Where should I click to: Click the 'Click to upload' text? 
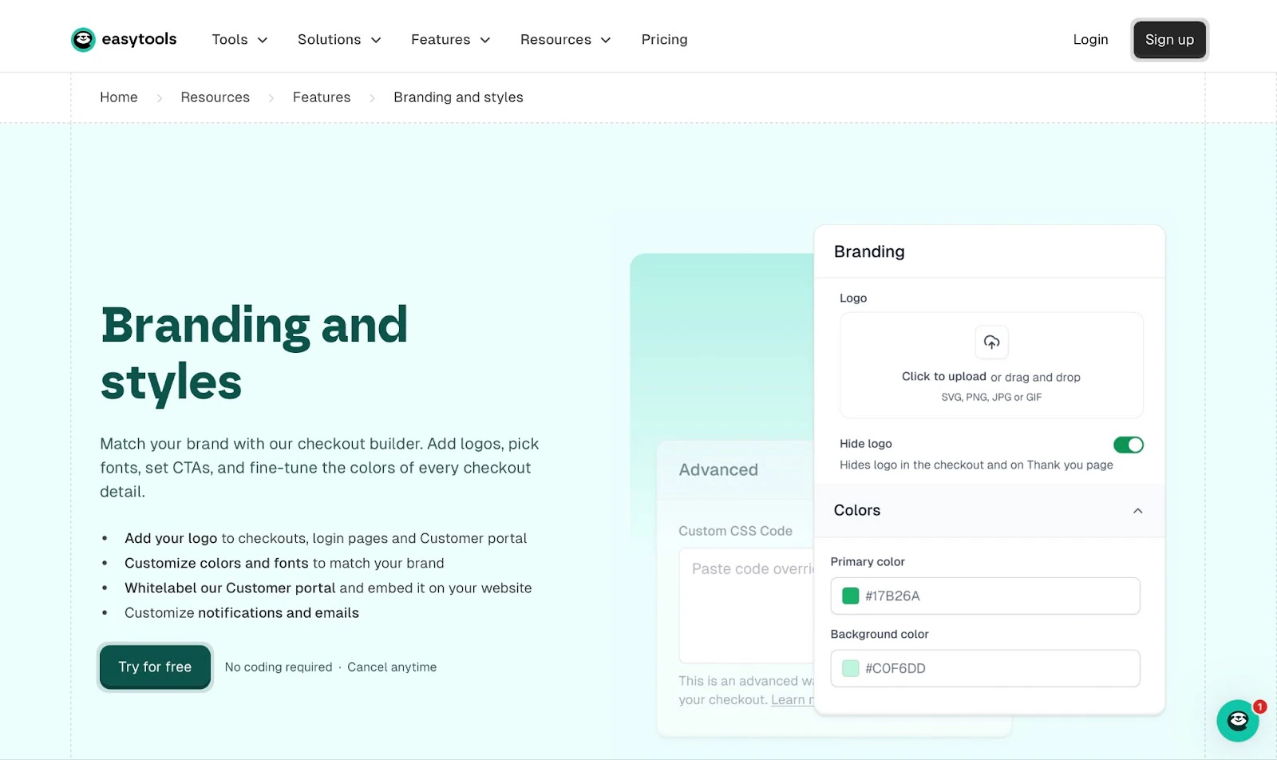pyautogui.click(x=944, y=377)
